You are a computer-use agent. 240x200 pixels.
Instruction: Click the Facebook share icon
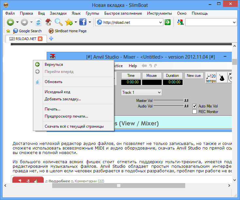point(82,22)
